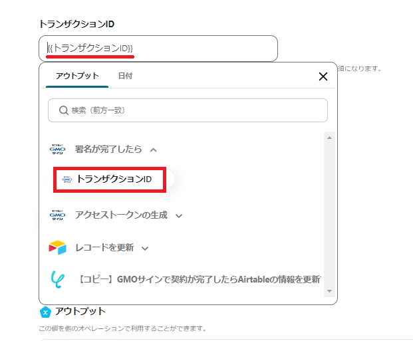Click the scrollbar down arrow in the list

pos(329,291)
